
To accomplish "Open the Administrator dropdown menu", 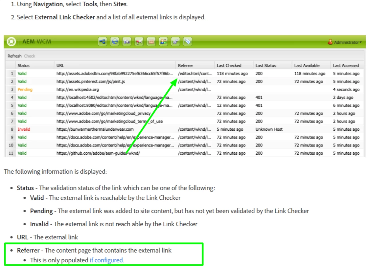I will click(x=348, y=42).
